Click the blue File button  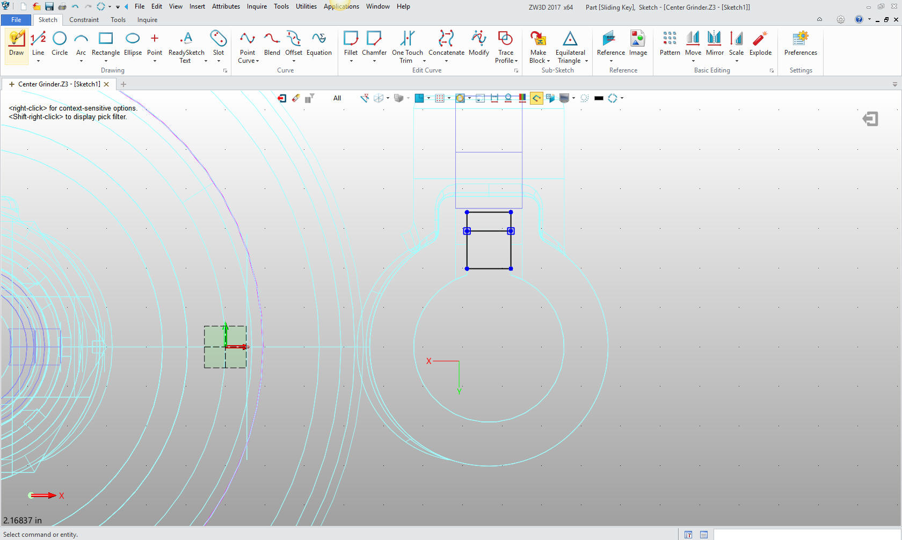coord(16,20)
